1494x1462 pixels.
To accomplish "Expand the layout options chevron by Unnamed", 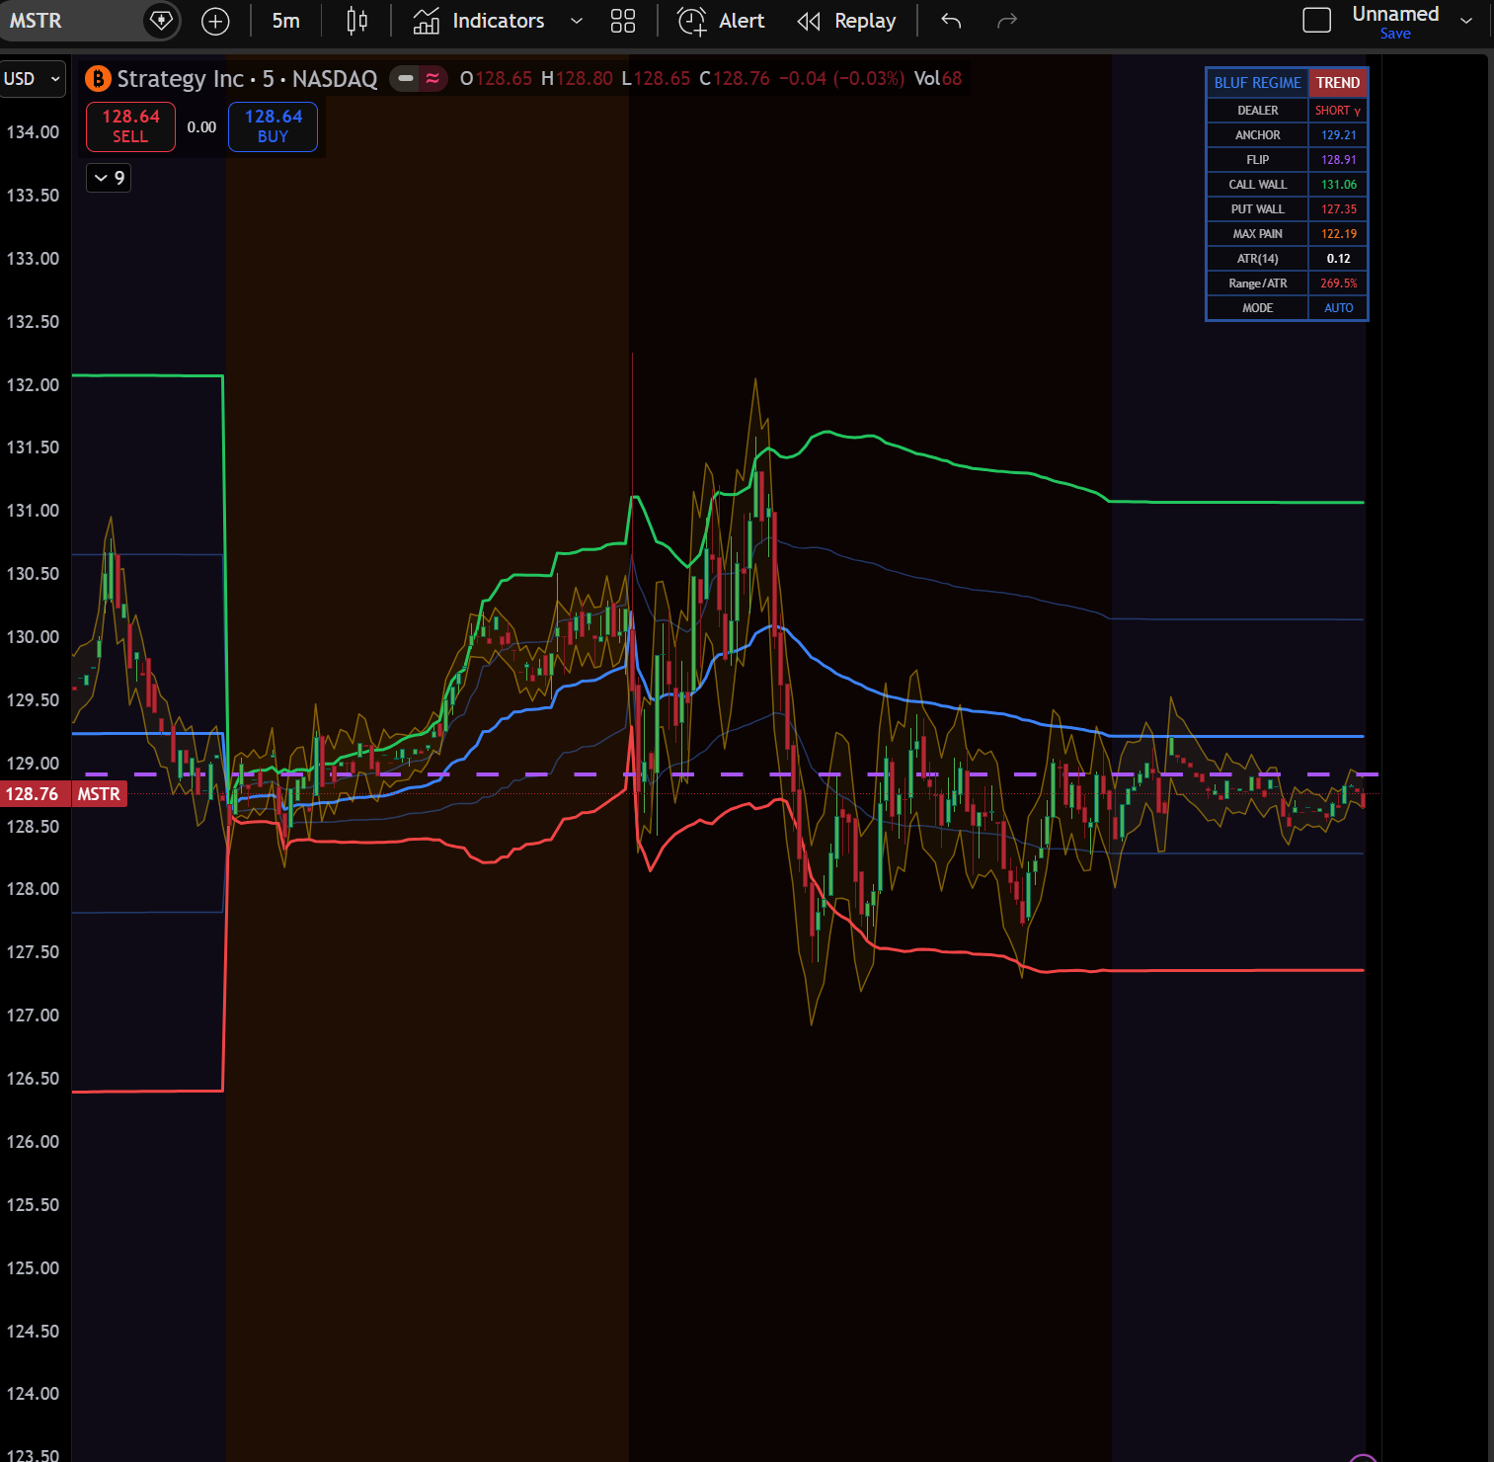I will (x=1466, y=21).
